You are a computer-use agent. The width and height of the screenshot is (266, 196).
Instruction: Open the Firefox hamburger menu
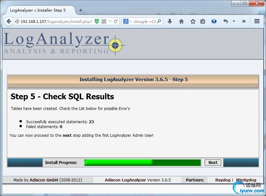pos(257,21)
